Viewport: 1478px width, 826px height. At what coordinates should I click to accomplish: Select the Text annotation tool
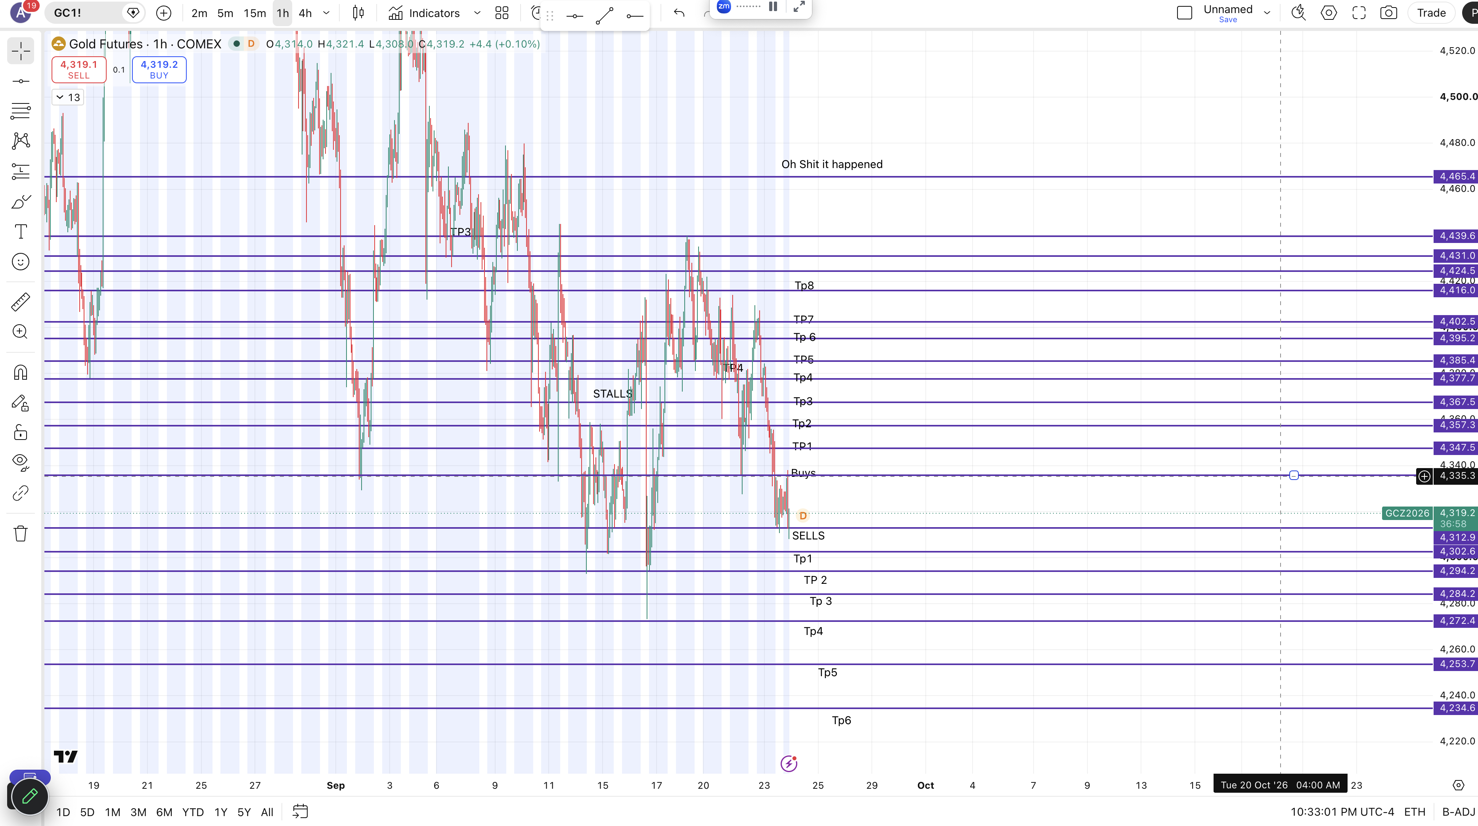21,232
